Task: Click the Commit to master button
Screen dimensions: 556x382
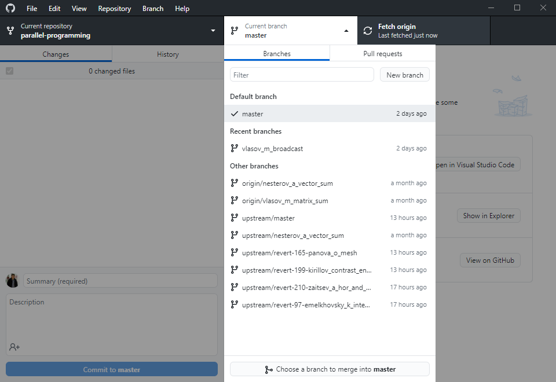Action: tap(112, 369)
